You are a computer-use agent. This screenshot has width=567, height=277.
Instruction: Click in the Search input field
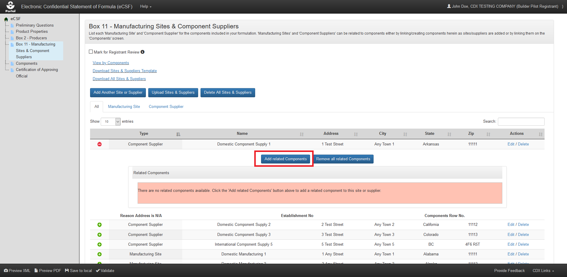click(521, 122)
